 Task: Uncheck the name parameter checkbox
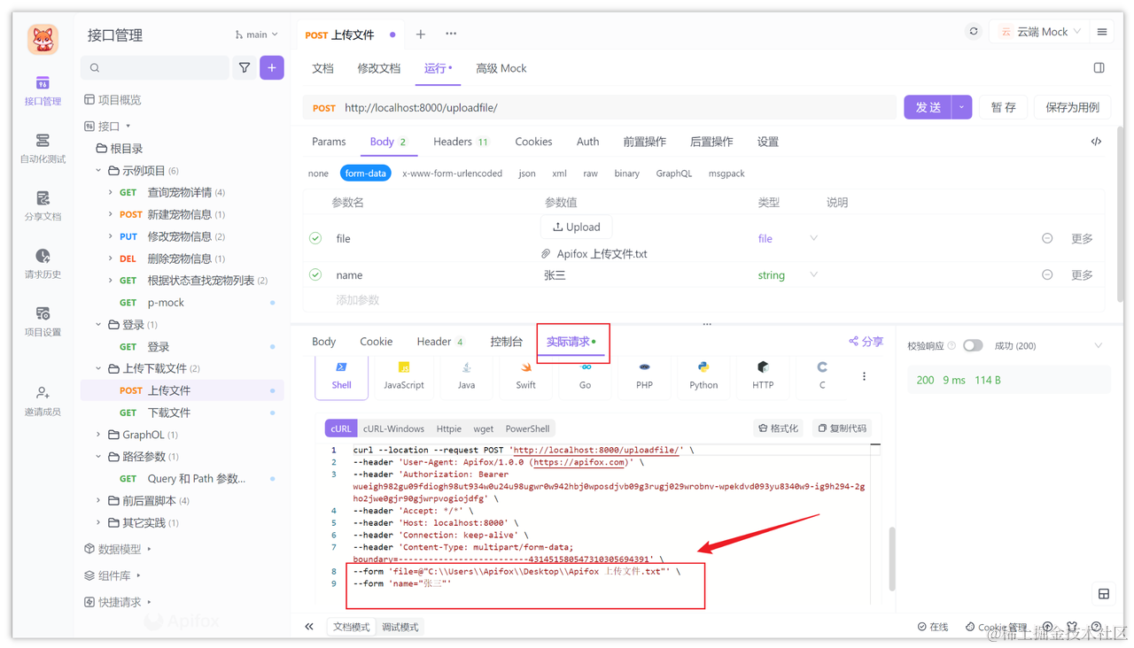click(x=315, y=274)
